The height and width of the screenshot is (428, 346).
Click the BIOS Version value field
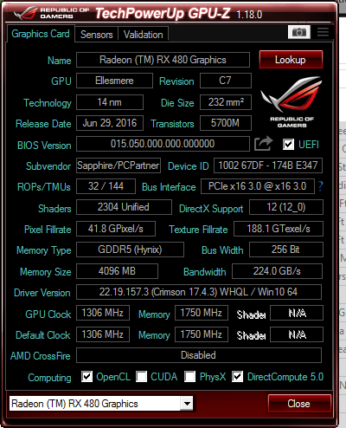click(163, 144)
